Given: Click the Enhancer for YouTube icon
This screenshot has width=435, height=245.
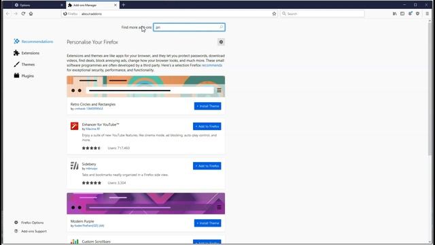Looking at the screenshot, I should coord(74,126).
